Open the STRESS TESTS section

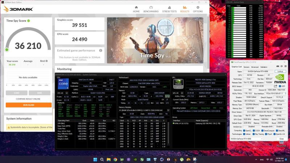[169, 8]
